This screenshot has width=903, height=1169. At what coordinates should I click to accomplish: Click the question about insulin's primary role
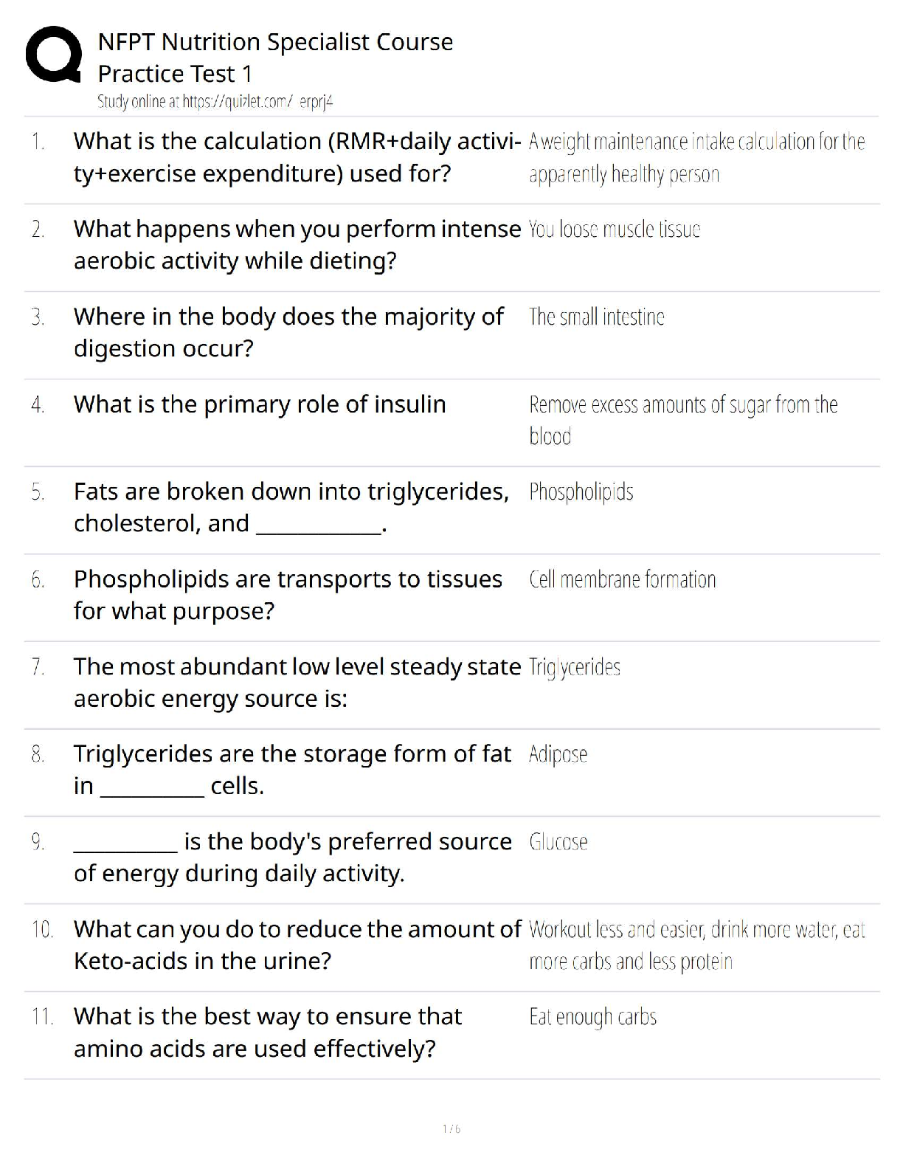coord(260,404)
